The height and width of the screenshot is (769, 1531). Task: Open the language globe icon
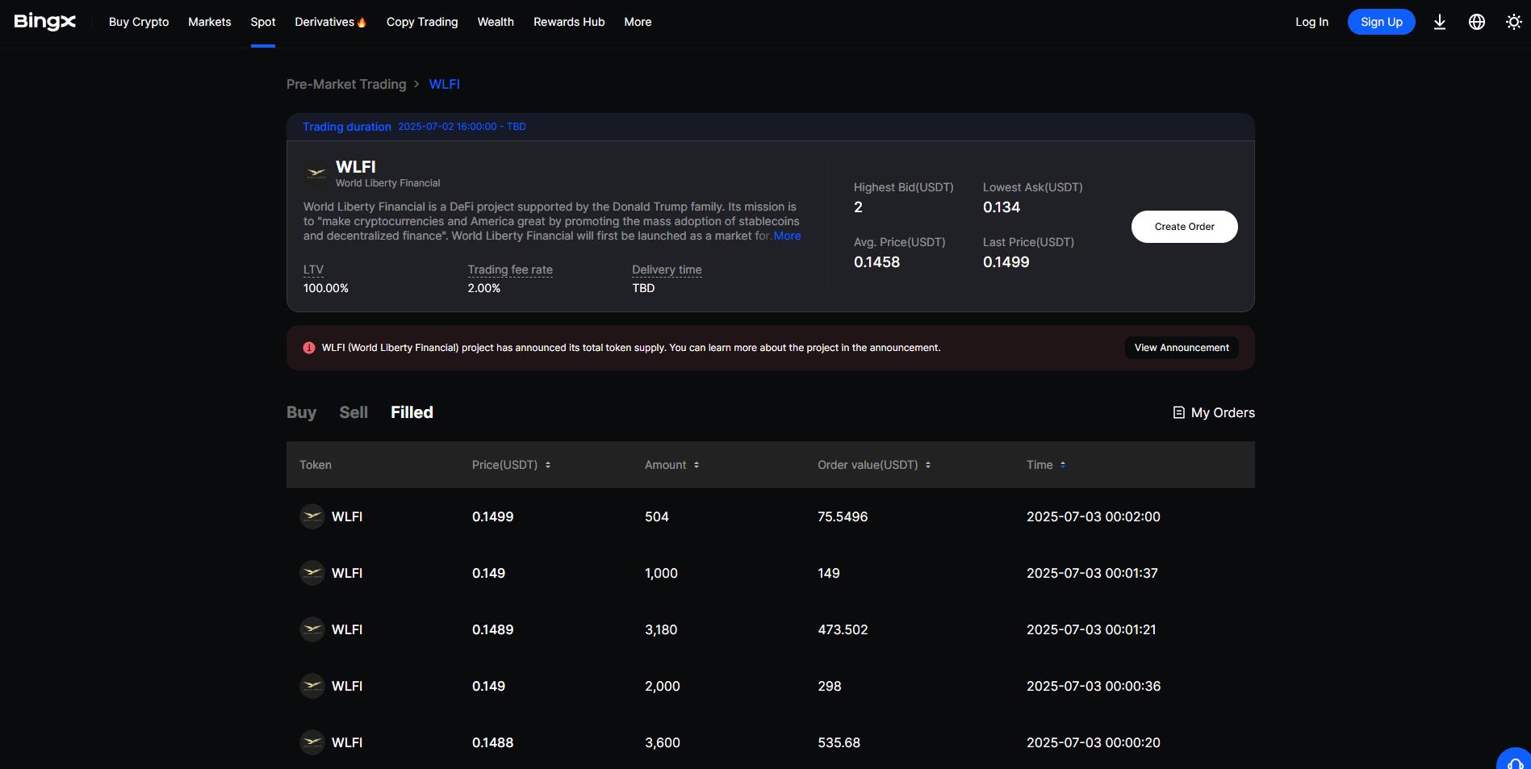1476,22
